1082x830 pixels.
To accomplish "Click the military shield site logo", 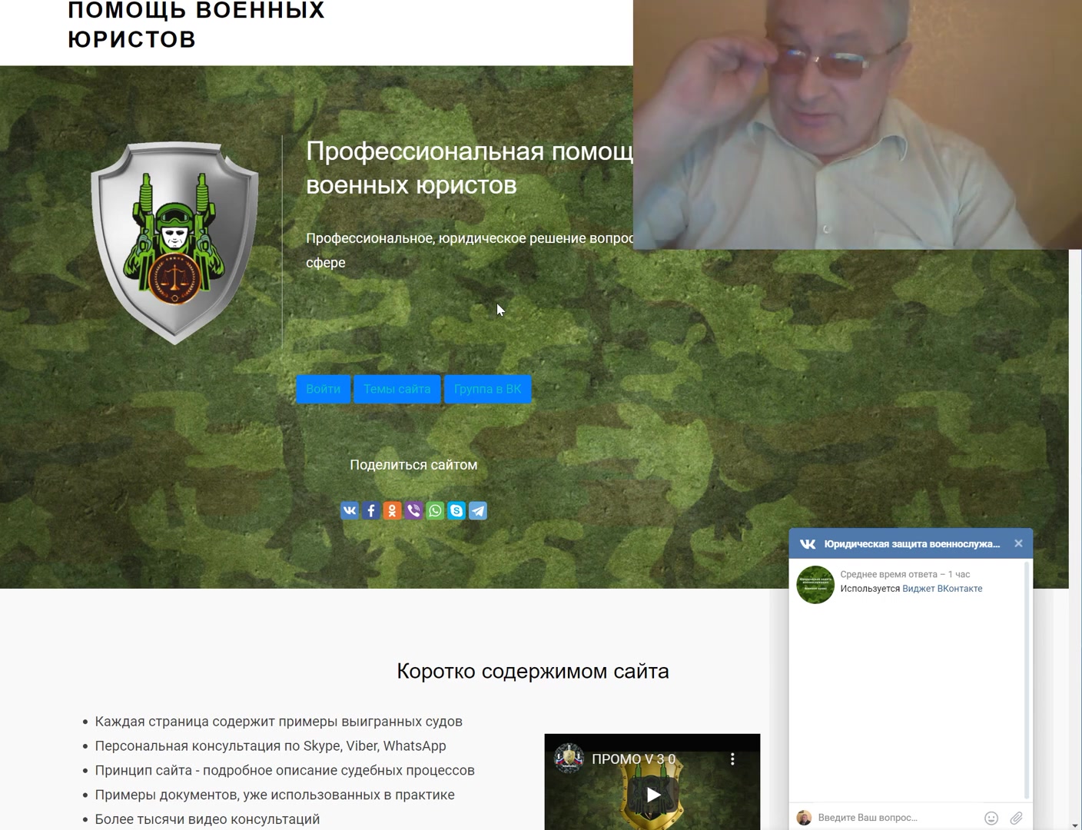I will pyautogui.click(x=175, y=242).
